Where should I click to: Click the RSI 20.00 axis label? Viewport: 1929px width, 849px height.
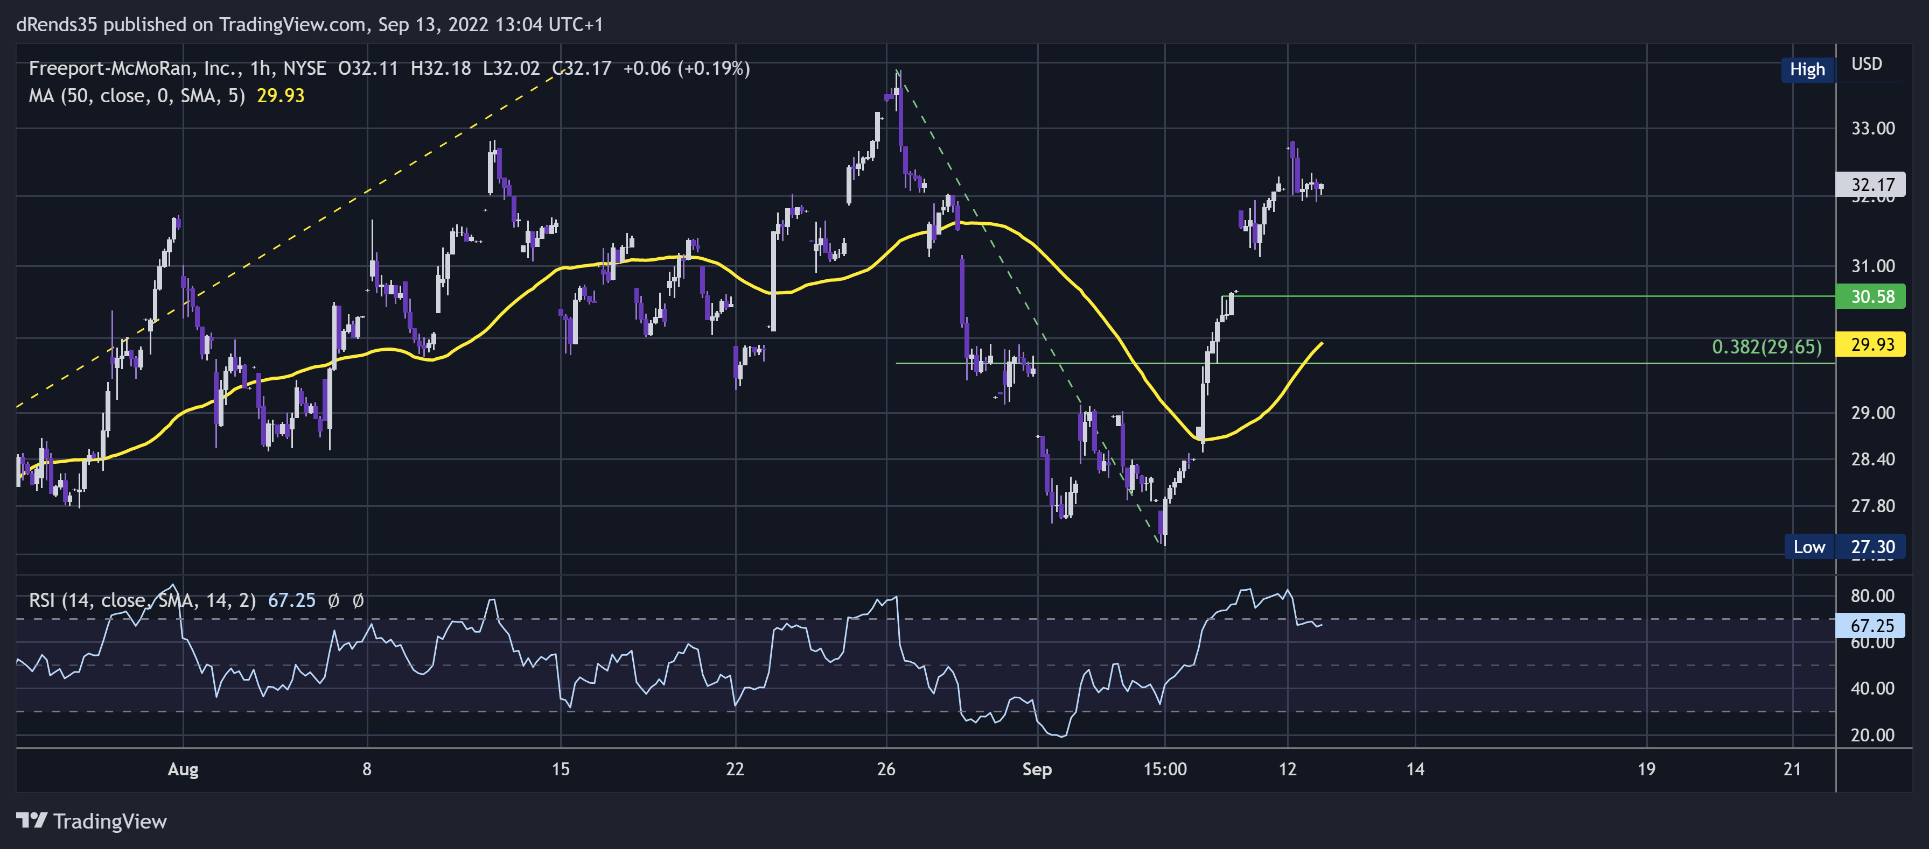(x=1873, y=735)
